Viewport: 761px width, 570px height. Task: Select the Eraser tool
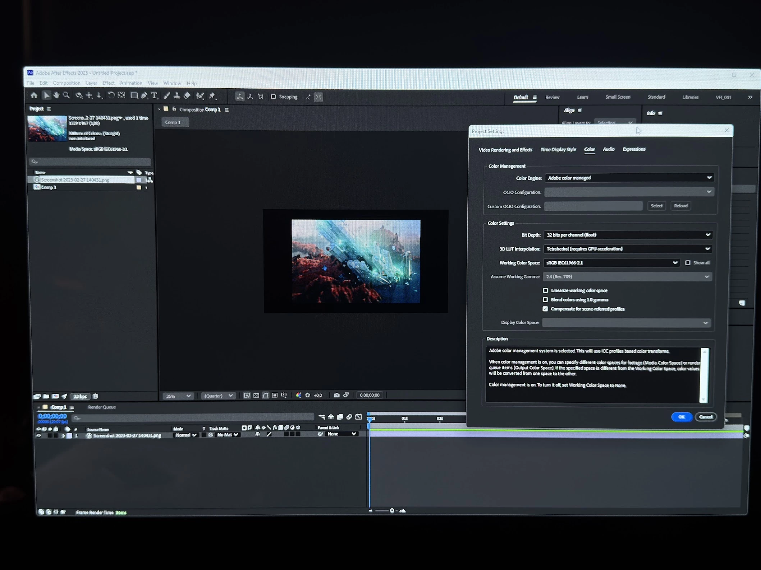(x=187, y=96)
